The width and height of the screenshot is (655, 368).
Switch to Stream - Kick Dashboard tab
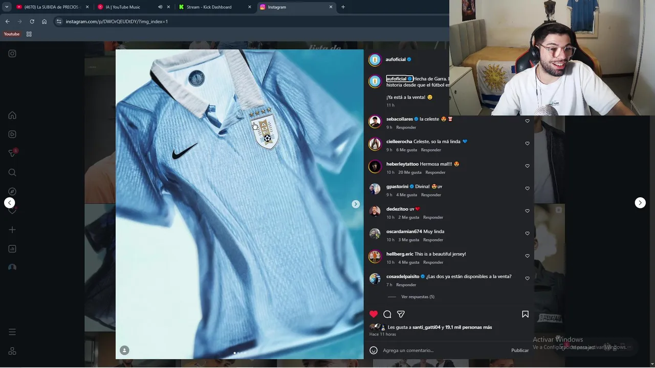coord(215,7)
